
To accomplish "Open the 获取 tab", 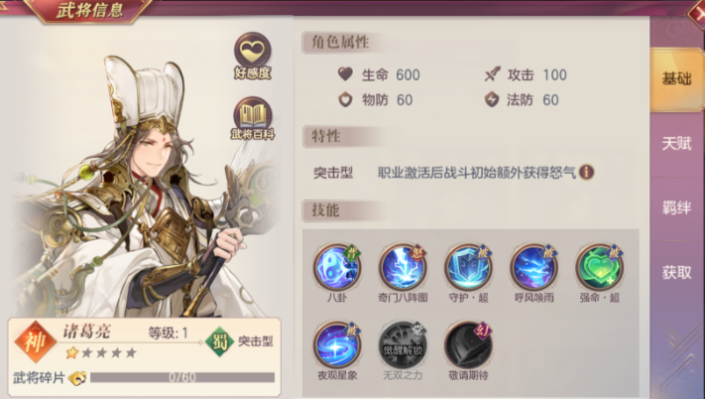I will click(676, 272).
